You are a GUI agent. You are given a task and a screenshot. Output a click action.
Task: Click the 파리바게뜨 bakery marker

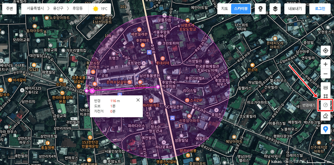(151, 100)
